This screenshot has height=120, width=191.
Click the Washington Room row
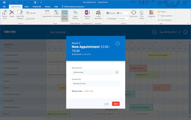coord(23,107)
